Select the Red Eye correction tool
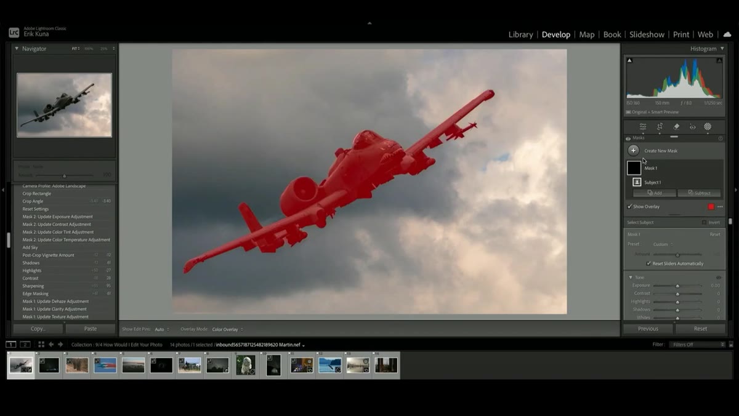The width and height of the screenshot is (739, 416). [x=692, y=127]
